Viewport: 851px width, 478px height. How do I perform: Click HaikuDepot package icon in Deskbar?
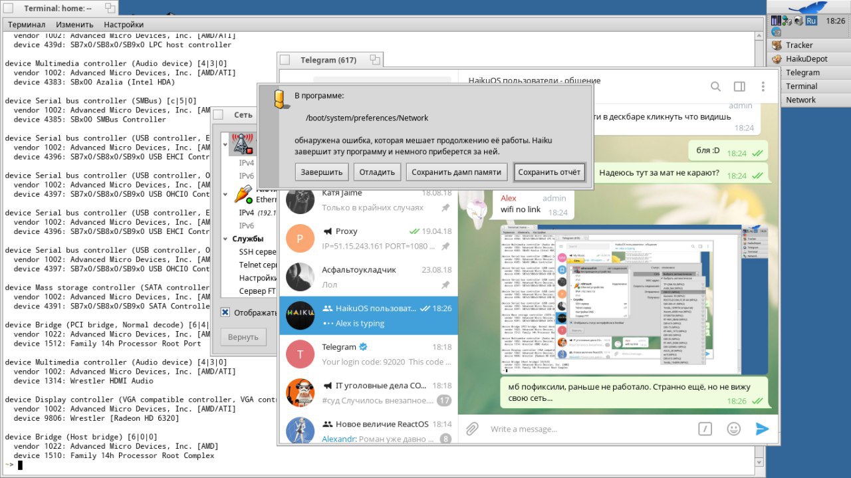(777, 59)
